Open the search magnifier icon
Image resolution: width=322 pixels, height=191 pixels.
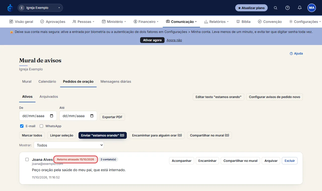275,8
